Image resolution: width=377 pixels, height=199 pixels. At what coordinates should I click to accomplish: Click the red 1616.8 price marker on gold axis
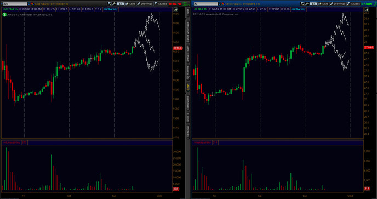click(178, 48)
